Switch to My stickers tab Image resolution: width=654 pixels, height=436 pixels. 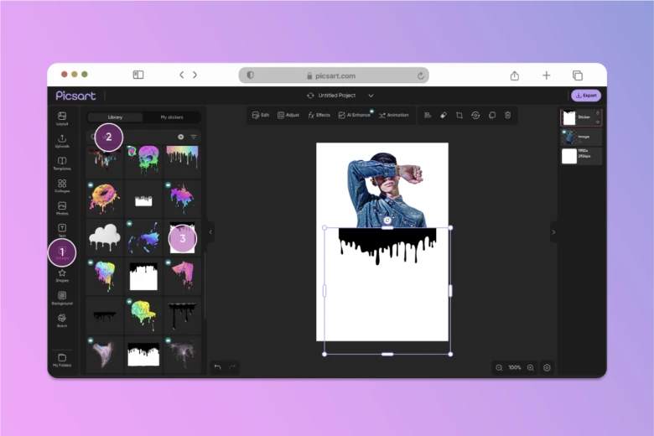[x=172, y=117]
